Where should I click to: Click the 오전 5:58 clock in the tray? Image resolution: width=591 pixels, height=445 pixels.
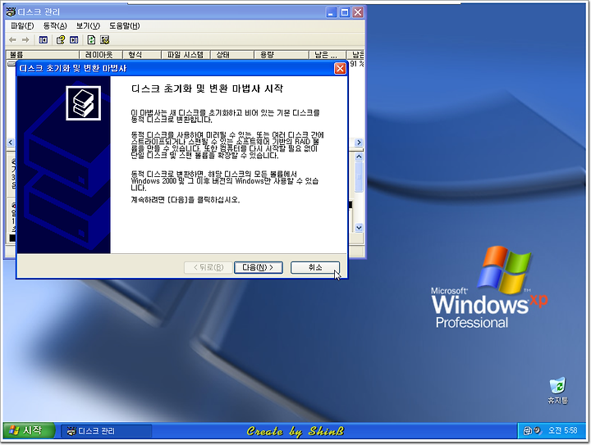[x=562, y=431]
